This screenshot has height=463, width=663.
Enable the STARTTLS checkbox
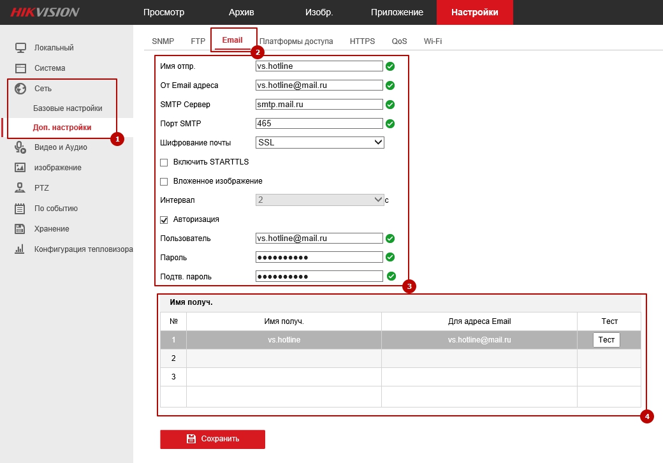(x=164, y=163)
